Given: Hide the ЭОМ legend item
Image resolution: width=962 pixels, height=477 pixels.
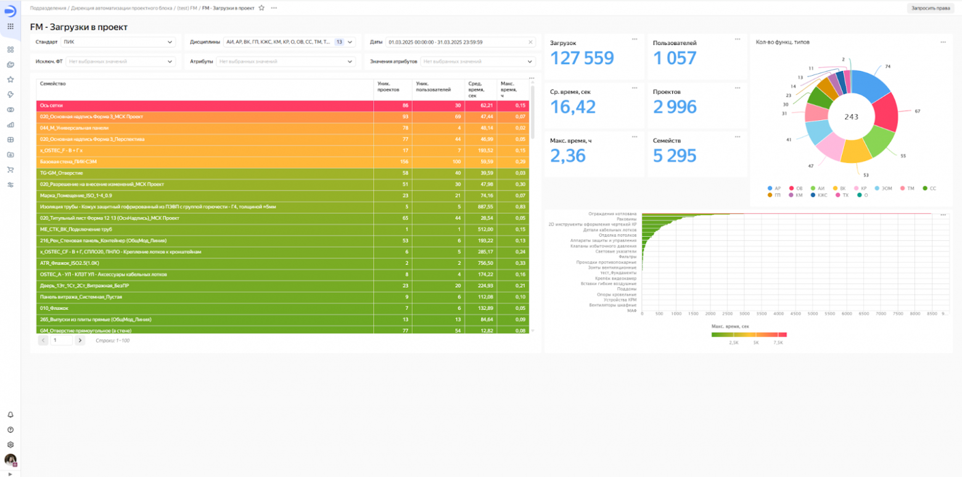Looking at the screenshot, I should pos(882,188).
